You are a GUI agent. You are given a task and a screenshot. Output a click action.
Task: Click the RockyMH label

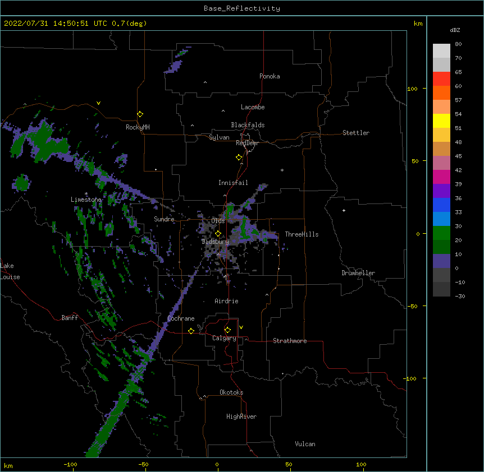138,127
